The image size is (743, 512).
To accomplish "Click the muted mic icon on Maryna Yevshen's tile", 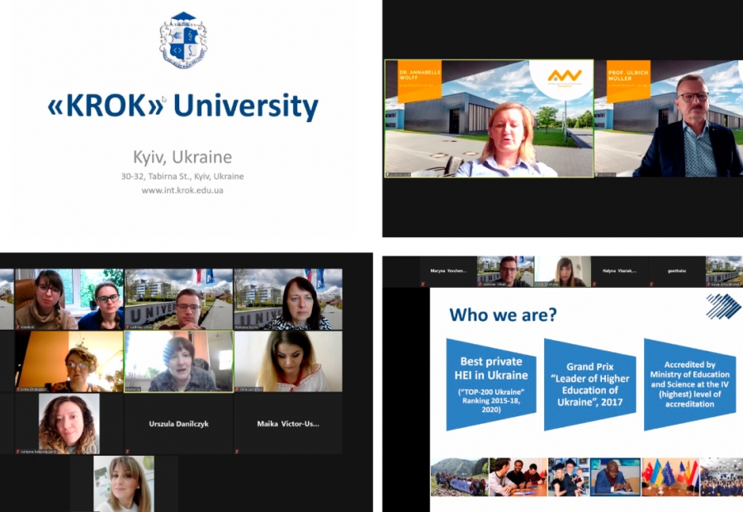I will (424, 284).
